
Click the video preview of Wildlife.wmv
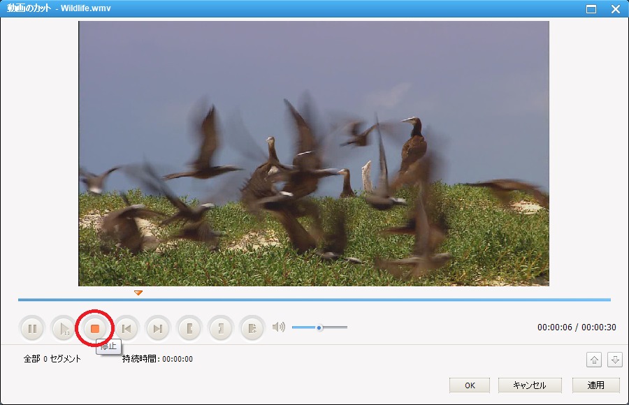(x=314, y=154)
